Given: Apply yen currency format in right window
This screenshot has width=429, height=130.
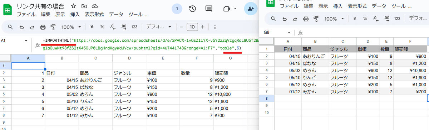Looking at the screenshot, I should pyautogui.click(x=354, y=19).
